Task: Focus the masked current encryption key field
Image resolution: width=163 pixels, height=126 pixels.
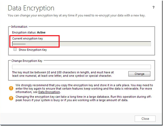Action: click(81, 44)
